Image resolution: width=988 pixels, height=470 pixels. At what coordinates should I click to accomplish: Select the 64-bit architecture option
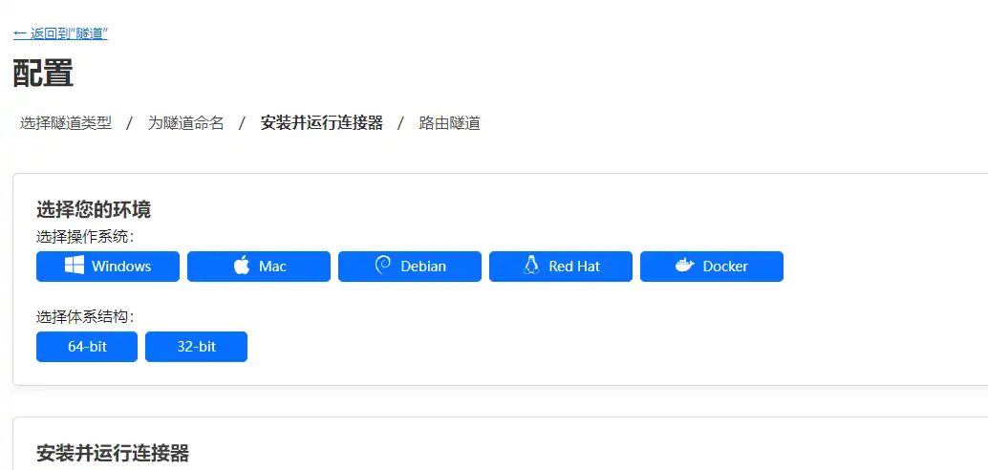(x=87, y=347)
